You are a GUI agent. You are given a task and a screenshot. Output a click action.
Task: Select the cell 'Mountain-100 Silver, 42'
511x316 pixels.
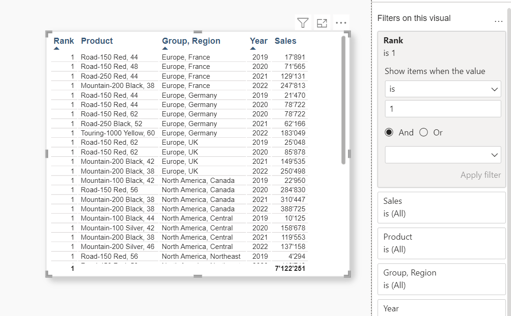pyautogui.click(x=117, y=228)
